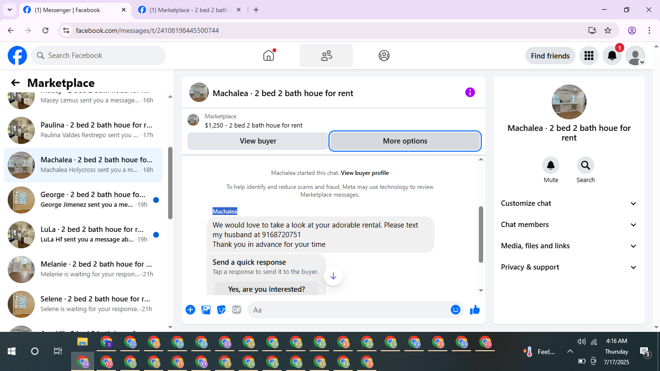Expand the Chat members section

coord(569,225)
